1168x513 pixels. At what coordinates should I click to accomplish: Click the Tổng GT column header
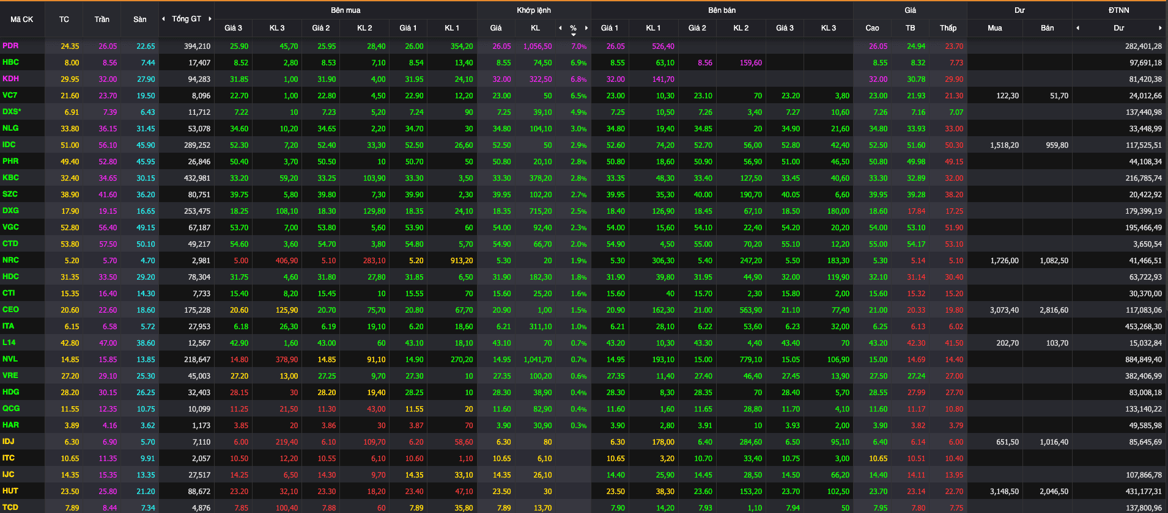(x=187, y=19)
